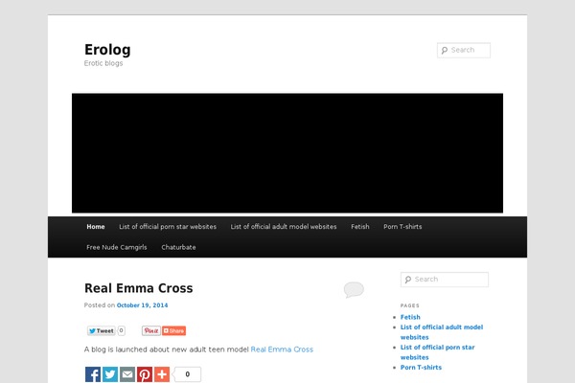Open sidebar List of official adult model websites
Screen dimensions: 575x383
click(442, 332)
